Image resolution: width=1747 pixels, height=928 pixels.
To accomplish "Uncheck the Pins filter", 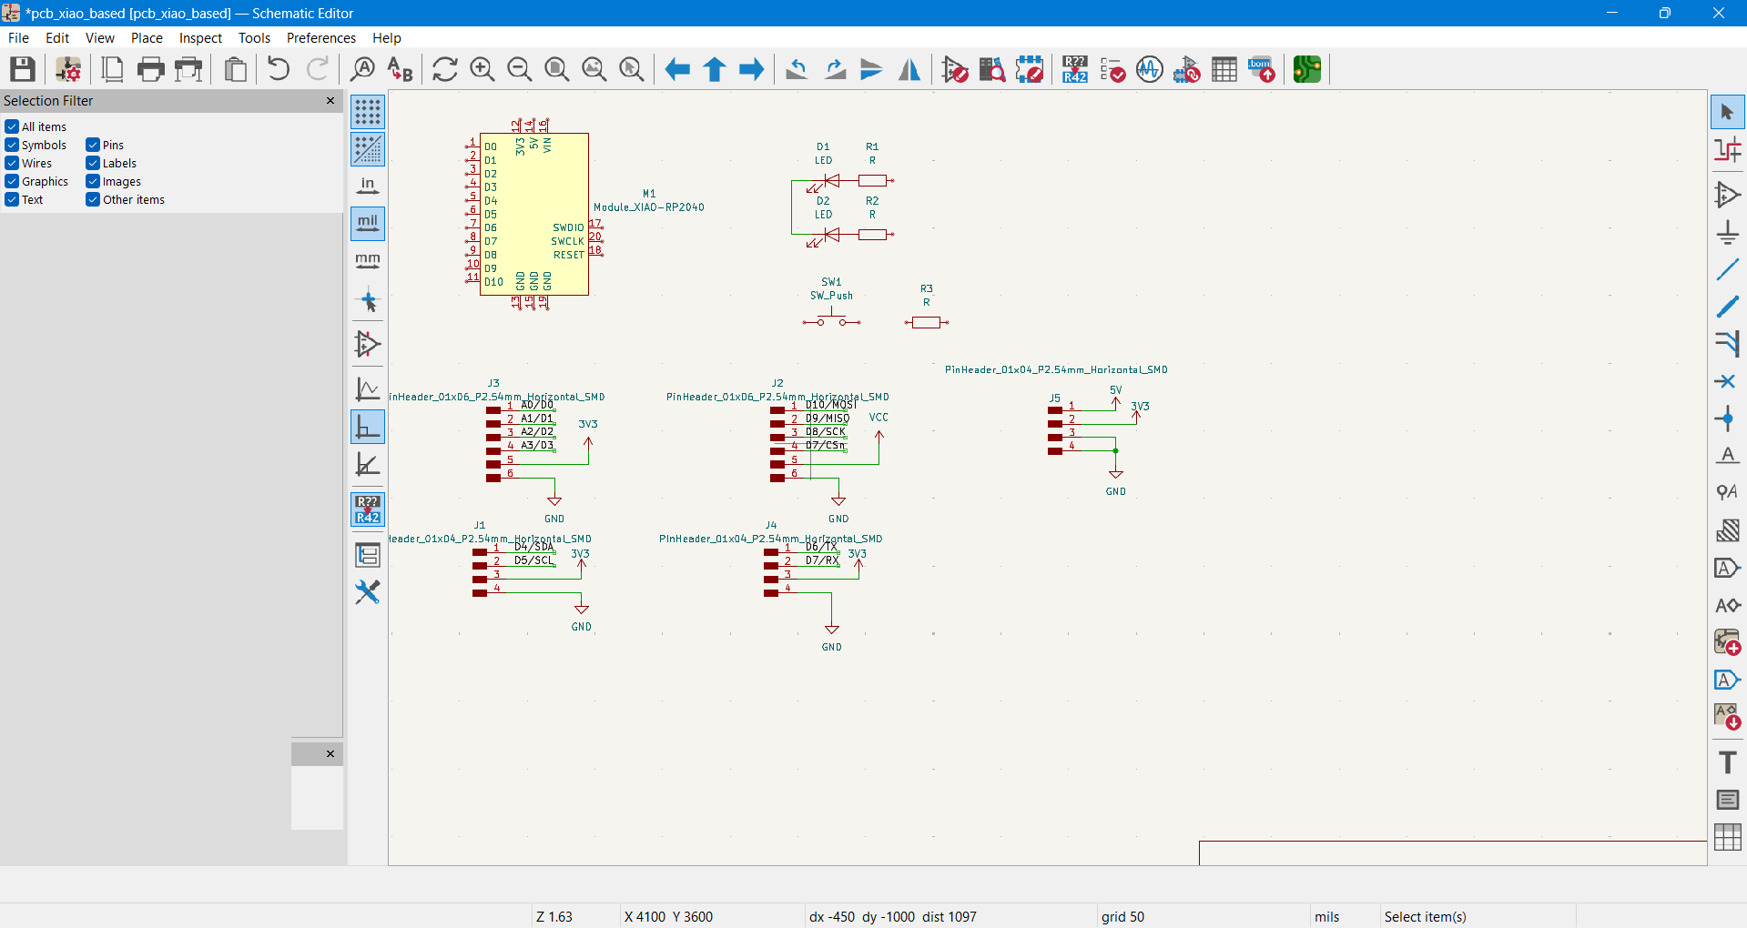I will [93, 145].
